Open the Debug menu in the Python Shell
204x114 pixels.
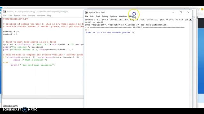point(105,16)
